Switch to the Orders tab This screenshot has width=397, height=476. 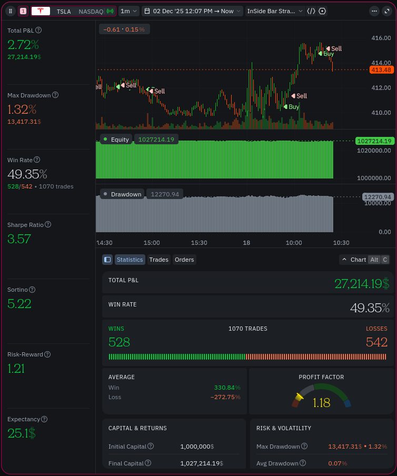click(184, 260)
